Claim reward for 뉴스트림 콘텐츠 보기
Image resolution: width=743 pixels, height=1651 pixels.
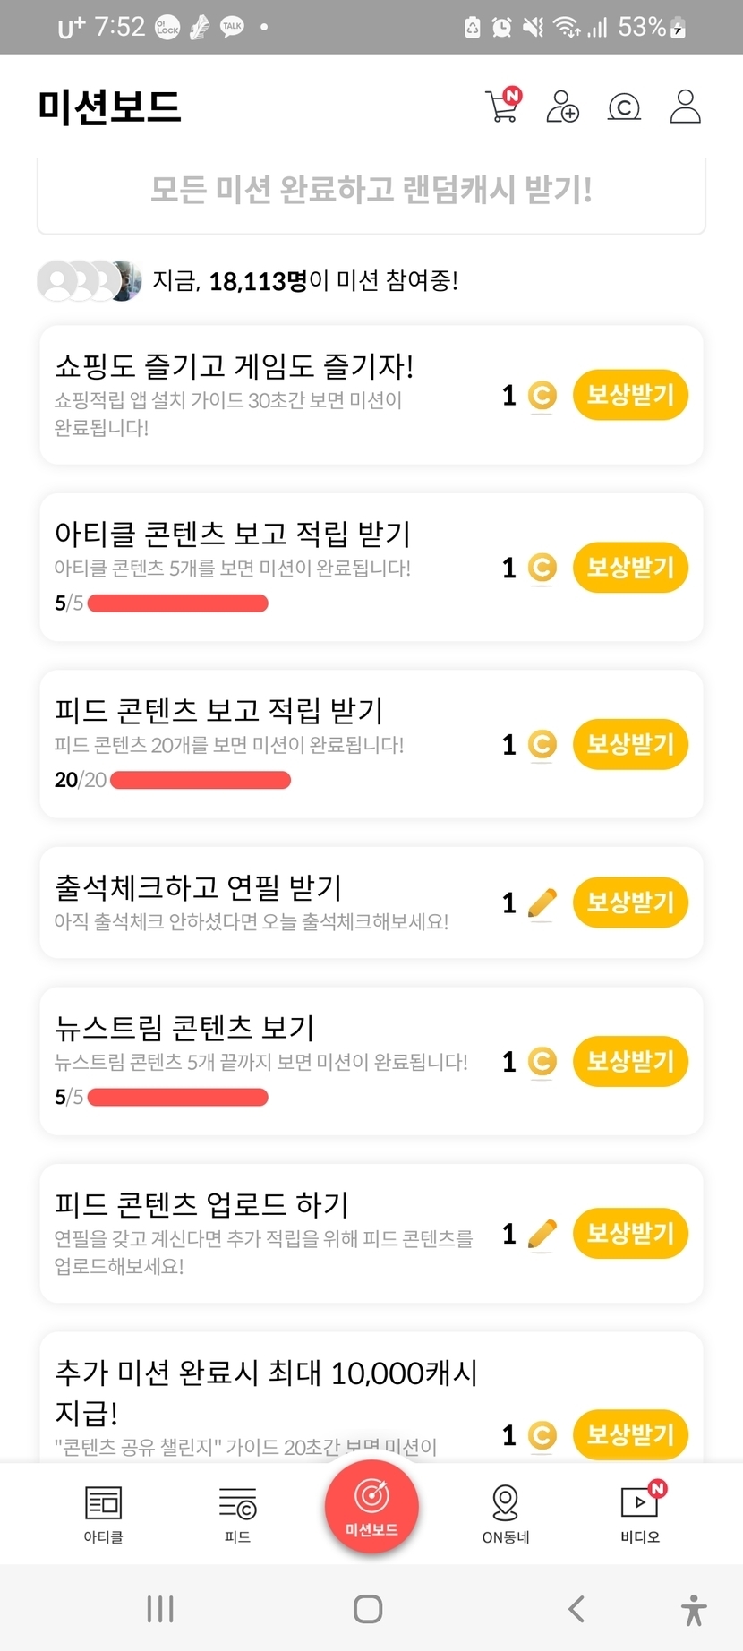[630, 1062]
